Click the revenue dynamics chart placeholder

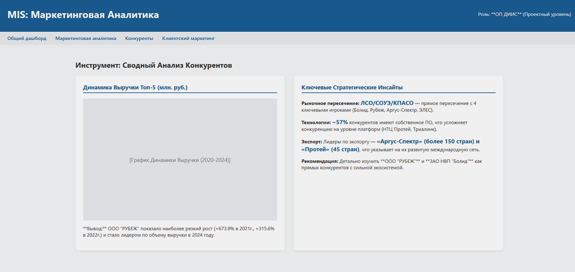click(x=180, y=160)
